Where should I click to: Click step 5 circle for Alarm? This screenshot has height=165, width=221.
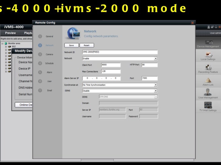pos(40,72)
